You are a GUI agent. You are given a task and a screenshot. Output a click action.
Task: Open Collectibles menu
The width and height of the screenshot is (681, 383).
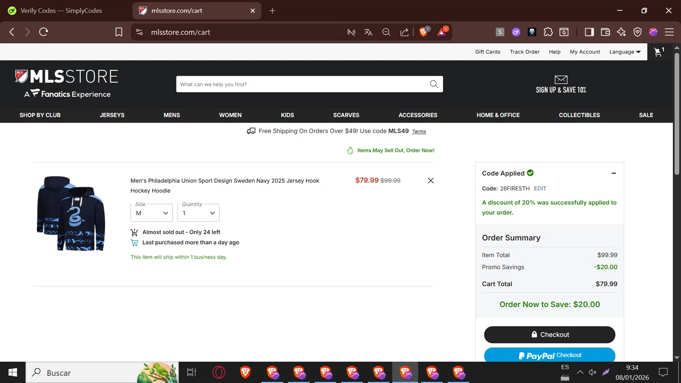pos(579,115)
